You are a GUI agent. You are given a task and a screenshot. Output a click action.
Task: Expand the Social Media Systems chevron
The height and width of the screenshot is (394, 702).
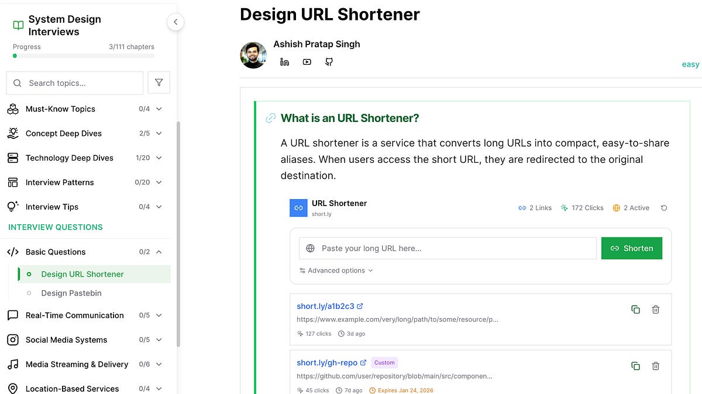159,340
